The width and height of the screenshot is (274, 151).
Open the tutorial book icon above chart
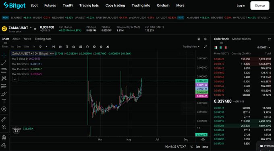[x=199, y=39]
